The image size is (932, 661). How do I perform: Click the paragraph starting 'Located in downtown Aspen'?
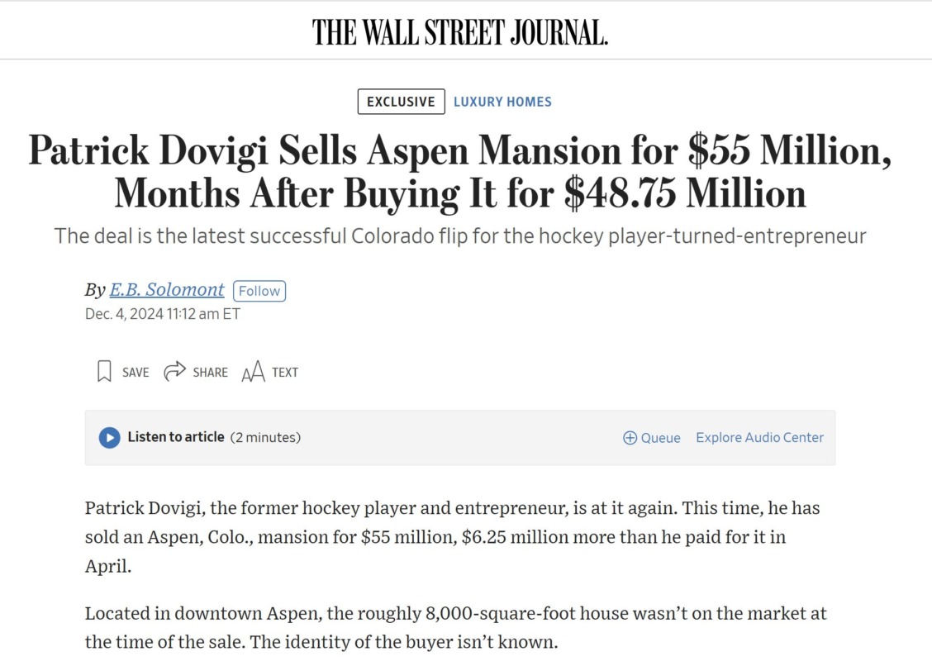(x=455, y=627)
